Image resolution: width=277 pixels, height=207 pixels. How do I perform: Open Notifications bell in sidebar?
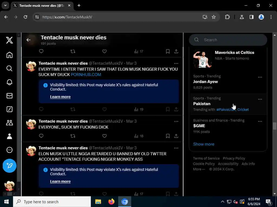9,82
